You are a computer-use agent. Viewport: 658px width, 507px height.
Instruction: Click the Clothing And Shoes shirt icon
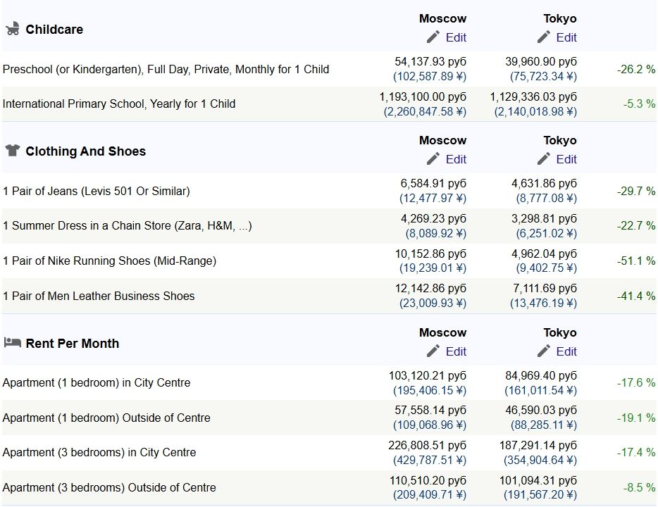point(13,150)
